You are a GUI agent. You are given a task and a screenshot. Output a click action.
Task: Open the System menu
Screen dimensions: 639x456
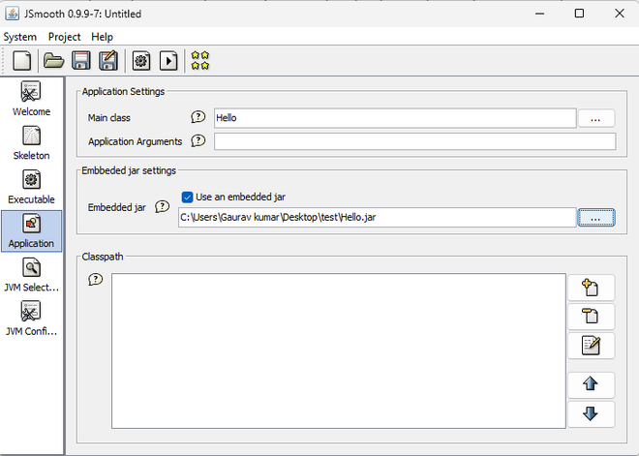pos(20,37)
